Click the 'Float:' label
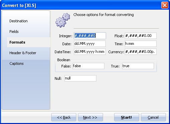Screen dimensions: 170x124 (119, 36)
